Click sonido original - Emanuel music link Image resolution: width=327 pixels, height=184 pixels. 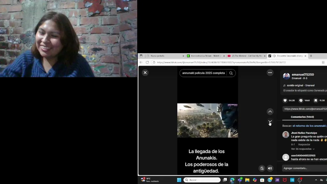pyautogui.click(x=300, y=85)
